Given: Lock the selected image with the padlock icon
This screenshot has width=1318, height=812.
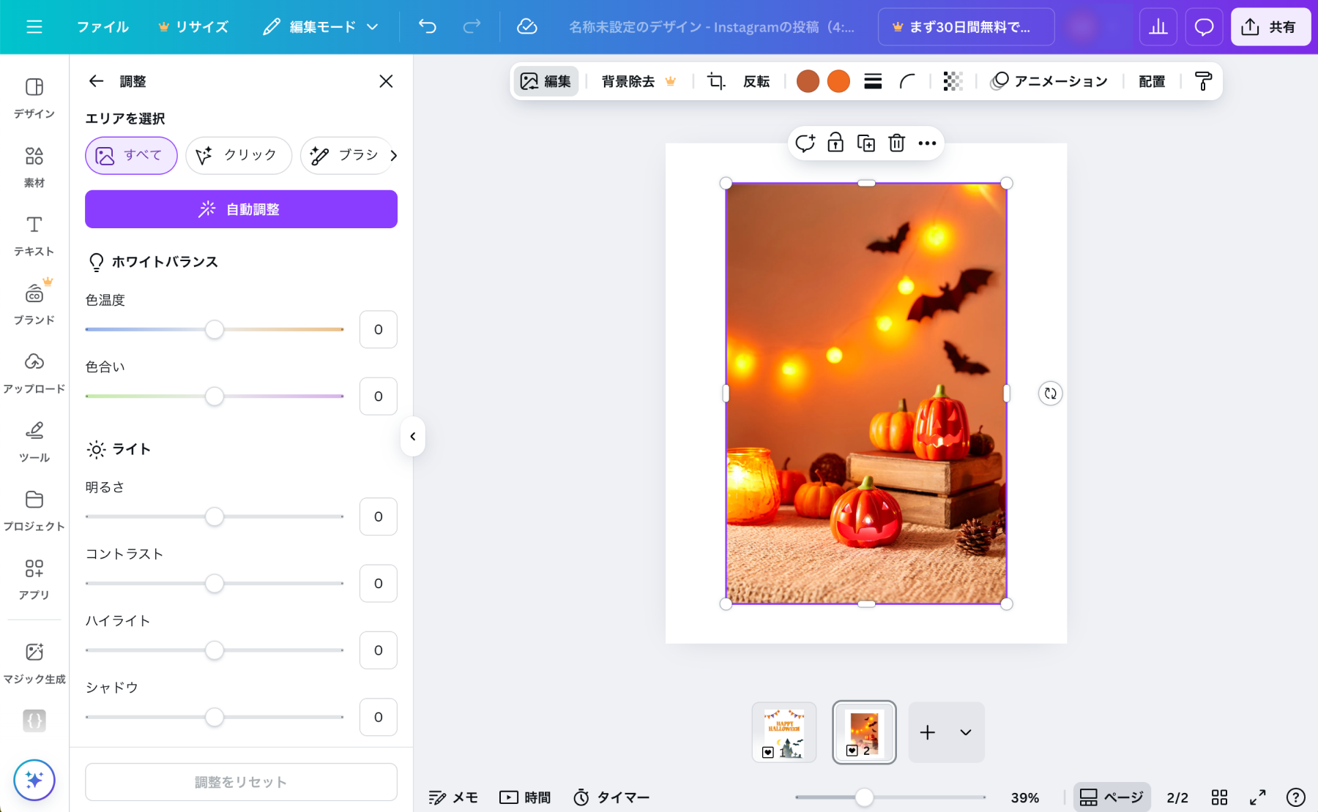Looking at the screenshot, I should (x=835, y=143).
